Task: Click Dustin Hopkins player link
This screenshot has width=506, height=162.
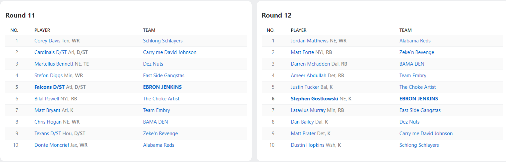Action: [307, 145]
